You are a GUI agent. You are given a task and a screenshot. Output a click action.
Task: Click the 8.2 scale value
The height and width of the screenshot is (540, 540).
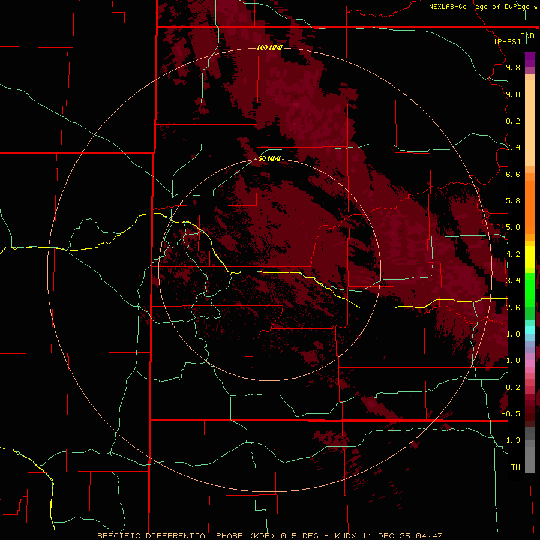(513, 121)
